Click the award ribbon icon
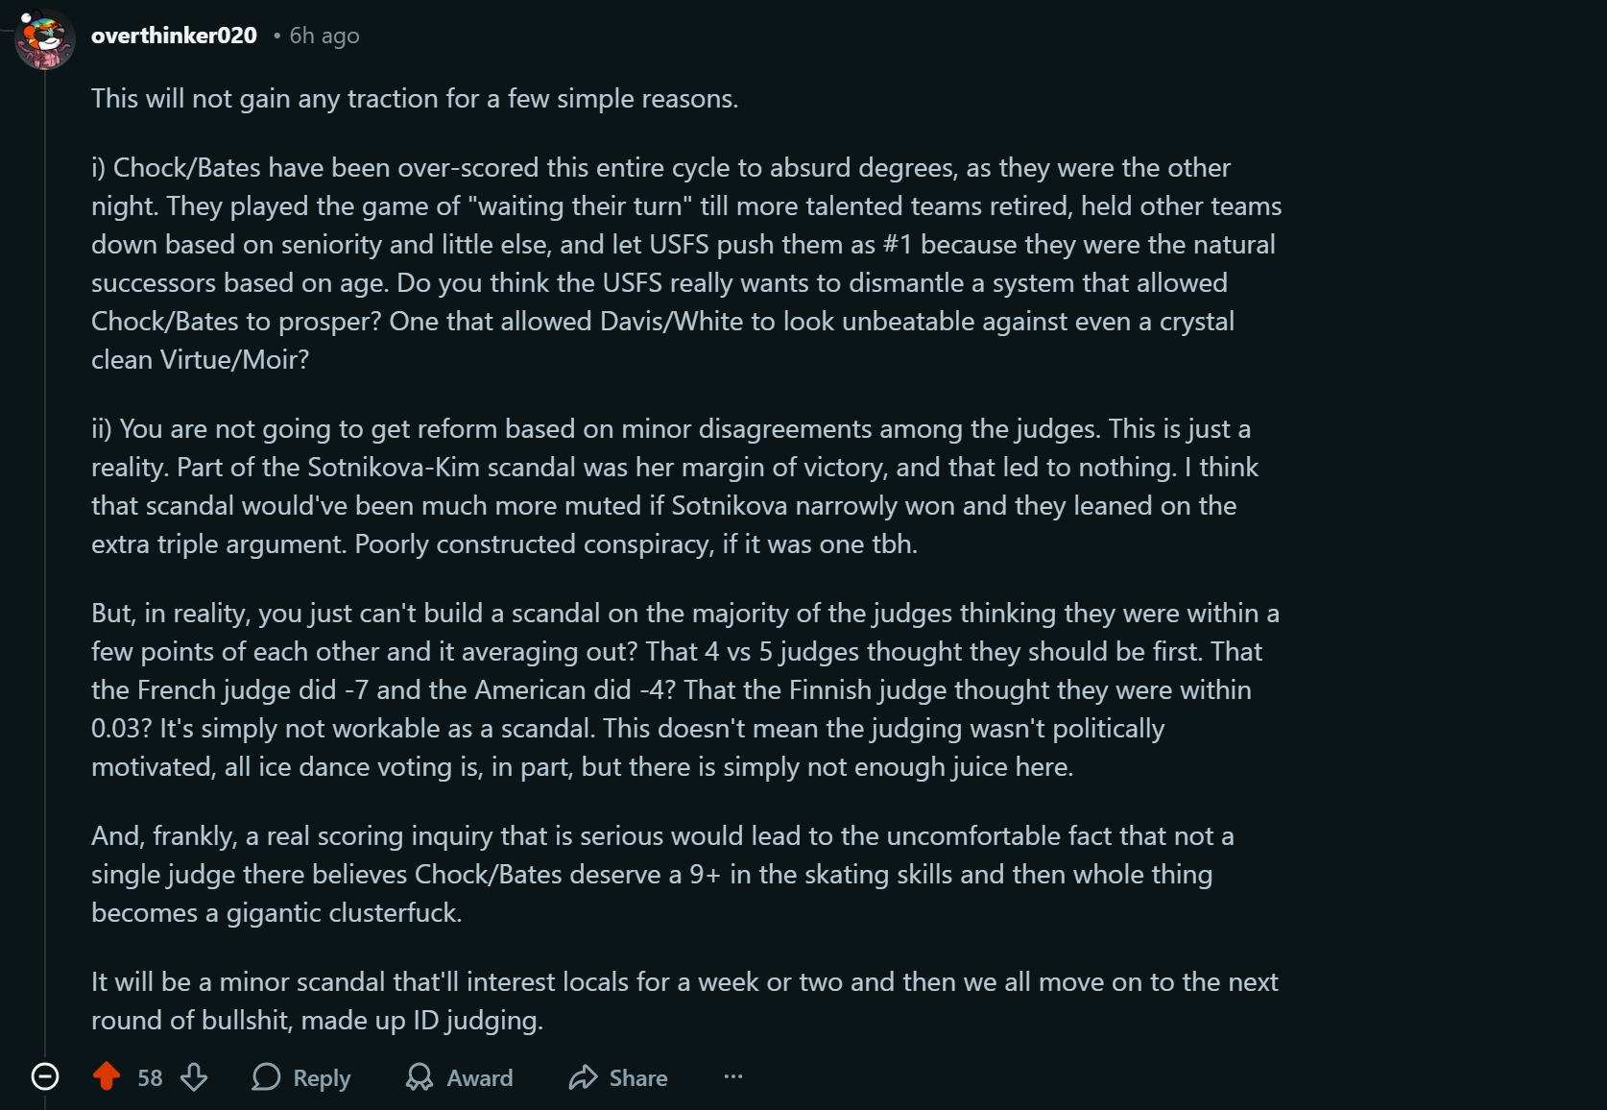The width and height of the screenshot is (1607, 1110). 420,1077
